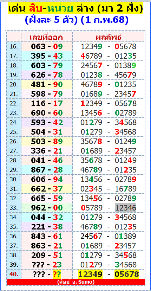
Task: Click the 221 - 38 cell
Action: (x=47, y=227)
